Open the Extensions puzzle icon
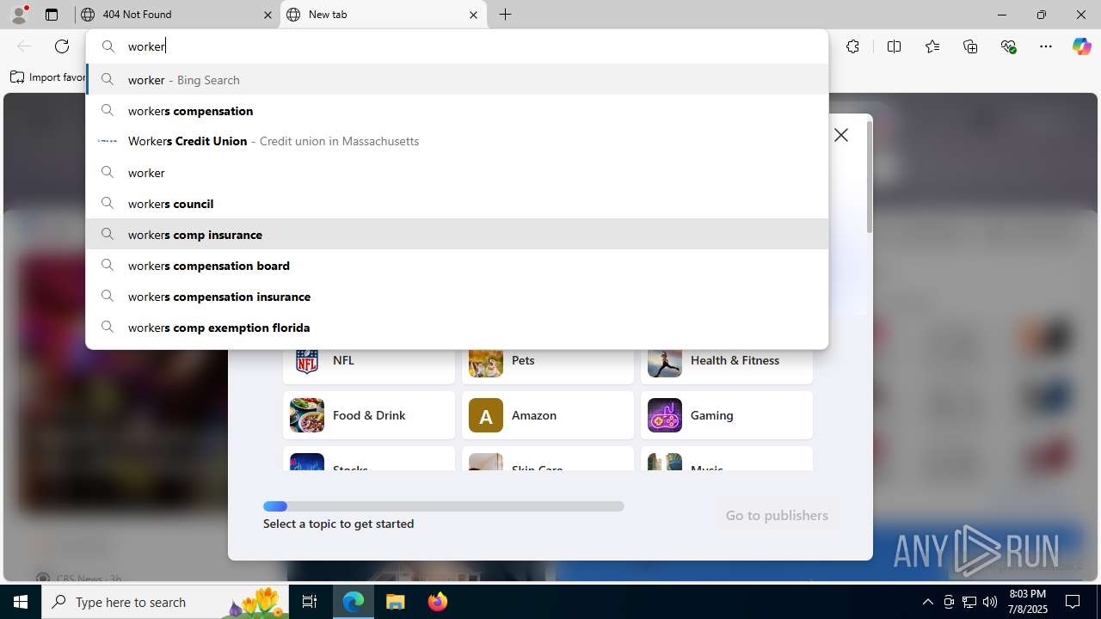 point(852,46)
